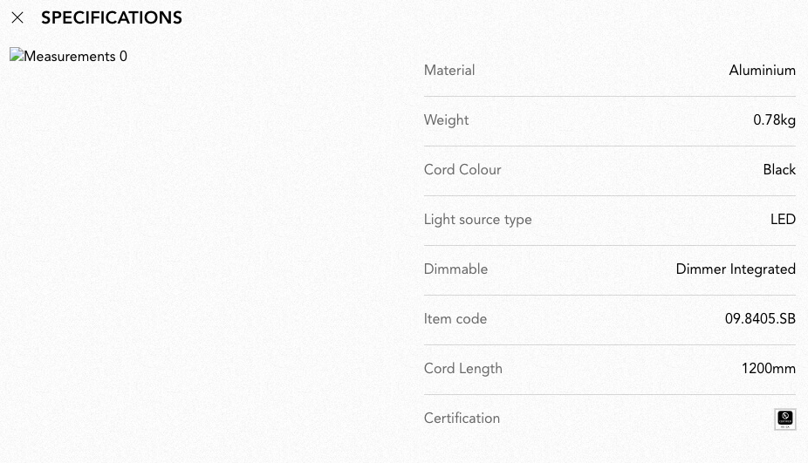
Task: Select the Item code label
Action: click(455, 319)
